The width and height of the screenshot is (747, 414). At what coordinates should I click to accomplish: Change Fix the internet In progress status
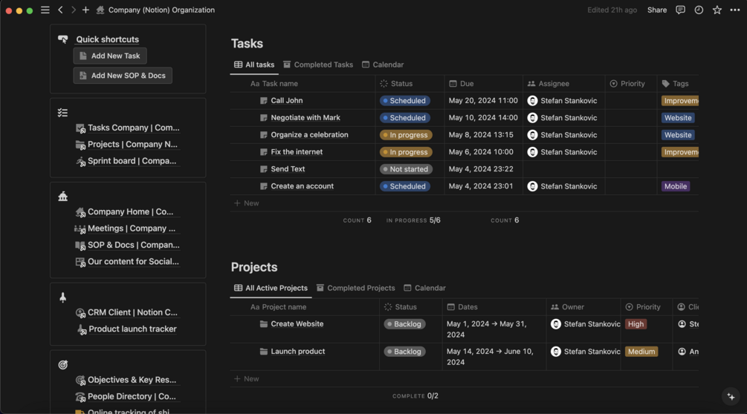point(405,152)
